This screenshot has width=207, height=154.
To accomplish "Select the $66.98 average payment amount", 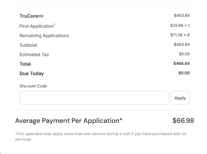I will pyautogui.click(x=183, y=121).
